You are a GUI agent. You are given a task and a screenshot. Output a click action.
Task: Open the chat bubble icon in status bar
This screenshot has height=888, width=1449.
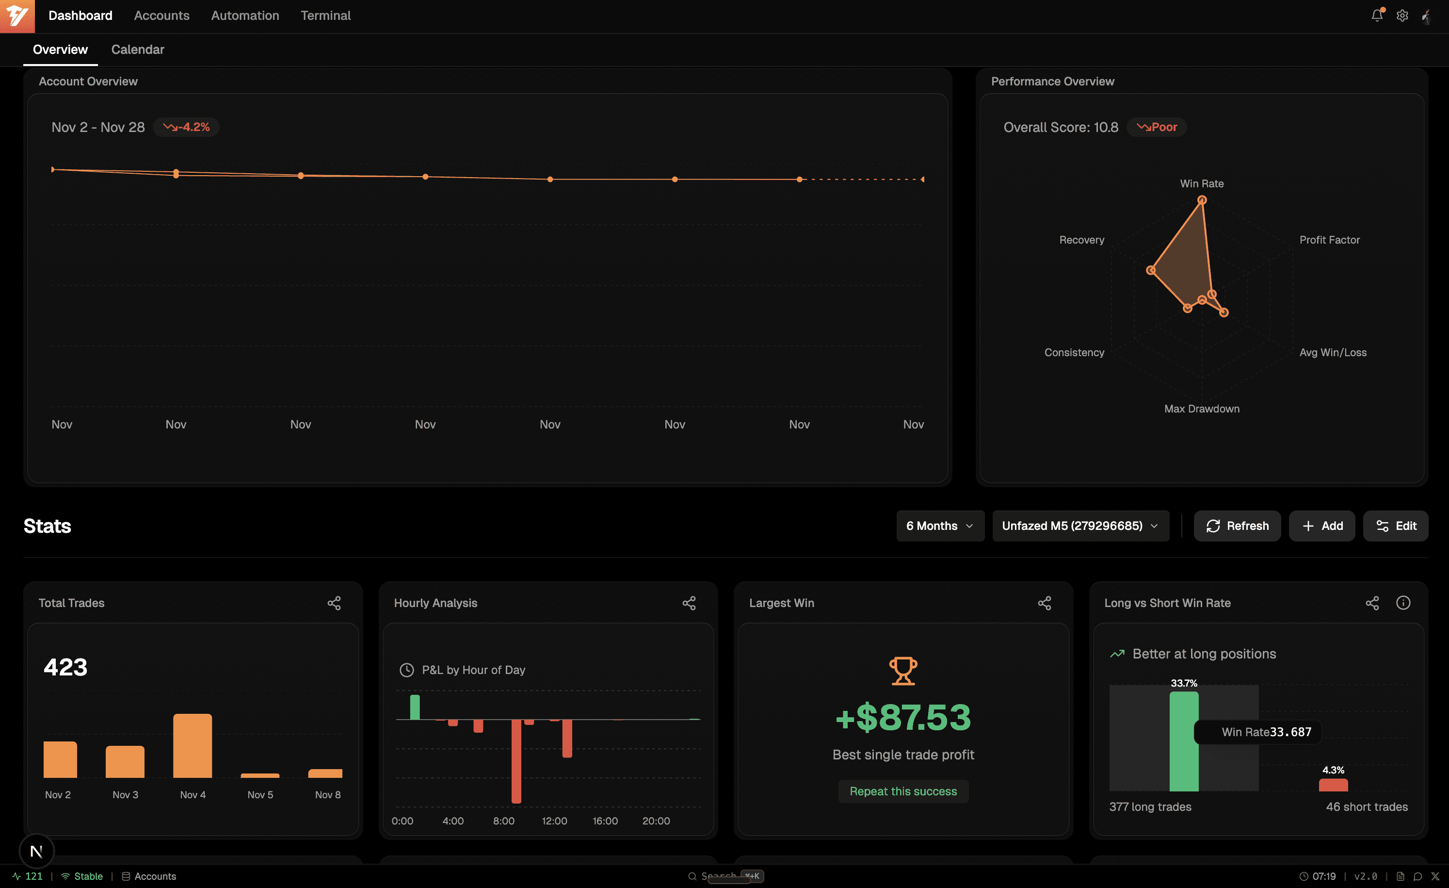click(x=1418, y=876)
